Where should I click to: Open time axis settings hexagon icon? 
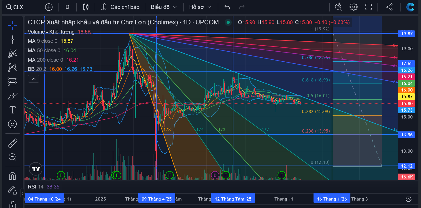tap(408, 199)
